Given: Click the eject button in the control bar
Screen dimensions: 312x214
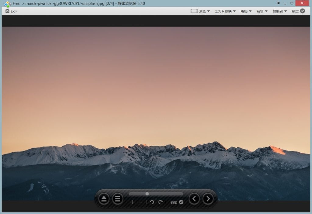Looking at the screenshot, I should click(x=104, y=199).
